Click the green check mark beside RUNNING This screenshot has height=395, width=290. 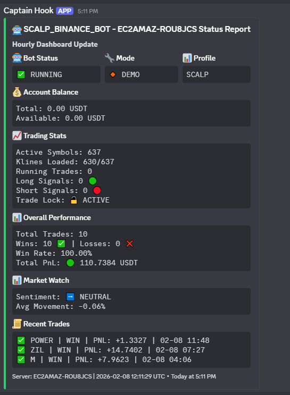(x=21, y=74)
